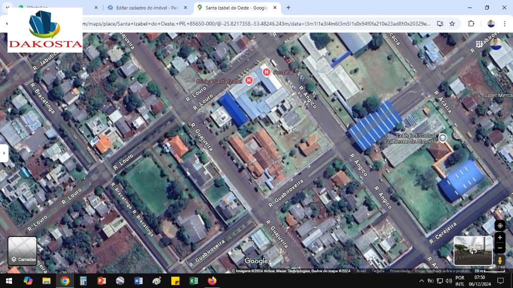Click the Chrome taskbar icon
The image size is (513, 288).
[x=65, y=281]
